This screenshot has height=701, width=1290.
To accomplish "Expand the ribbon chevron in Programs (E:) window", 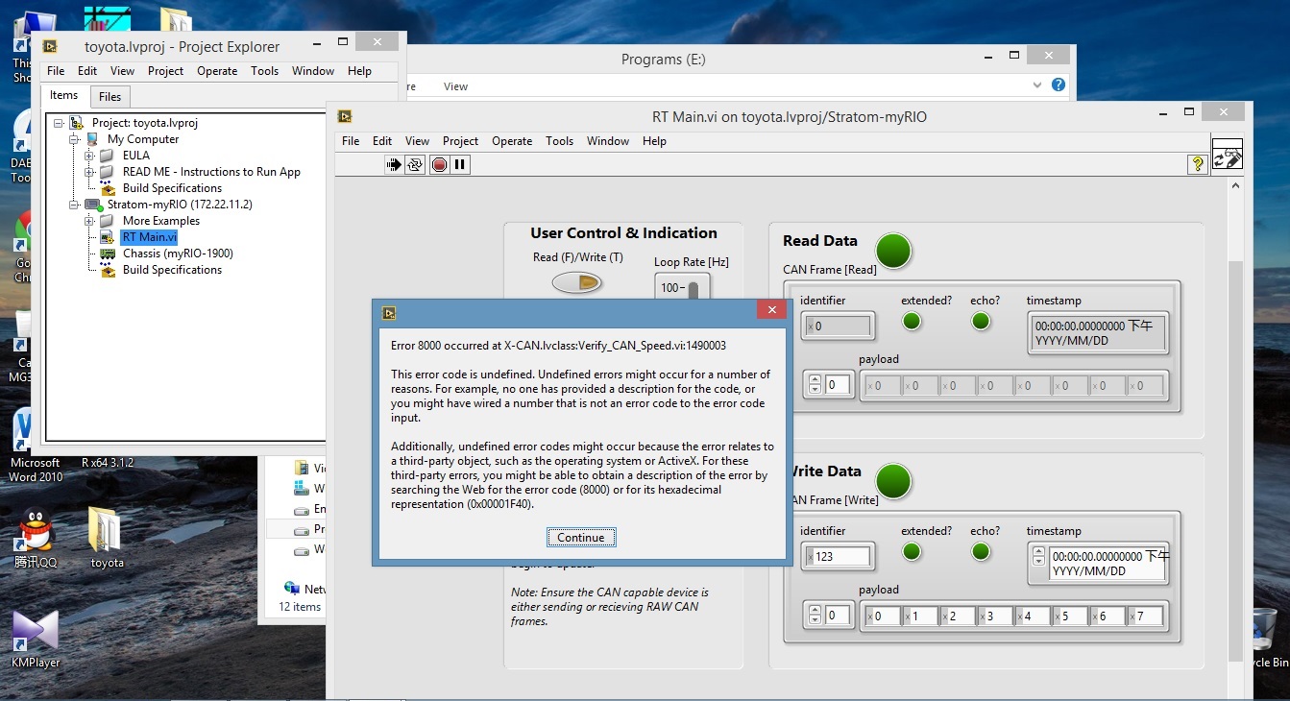I will pos(1036,85).
